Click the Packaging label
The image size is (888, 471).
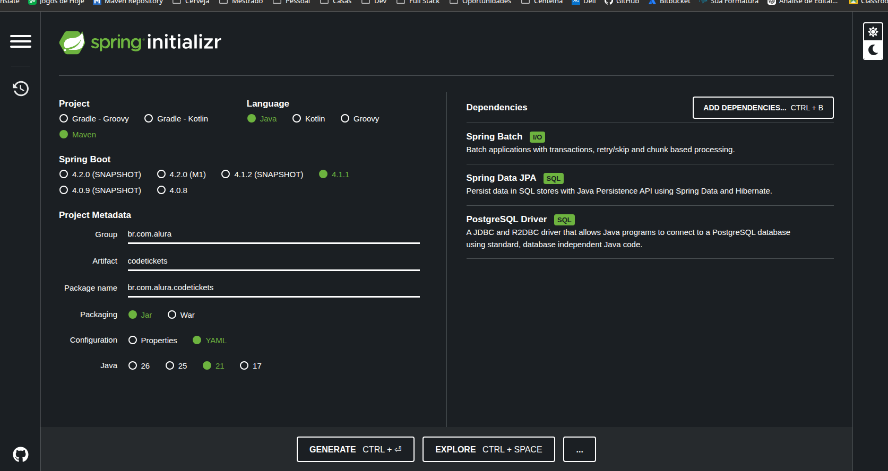point(99,315)
